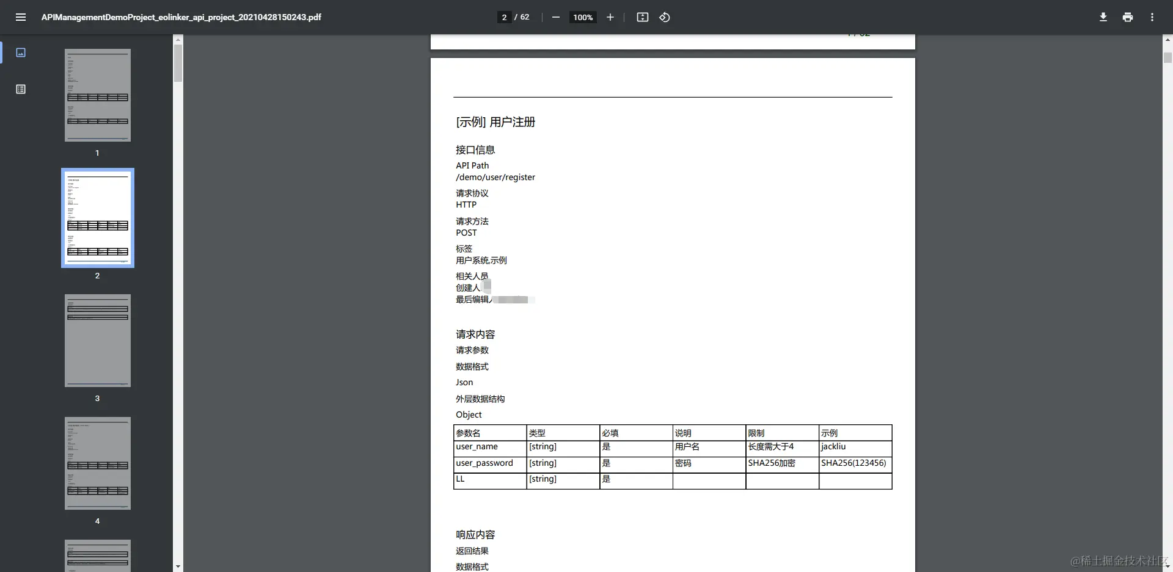Image resolution: width=1173 pixels, height=572 pixels.
Task: Click the total pages '62' text
Action: [x=525, y=17]
